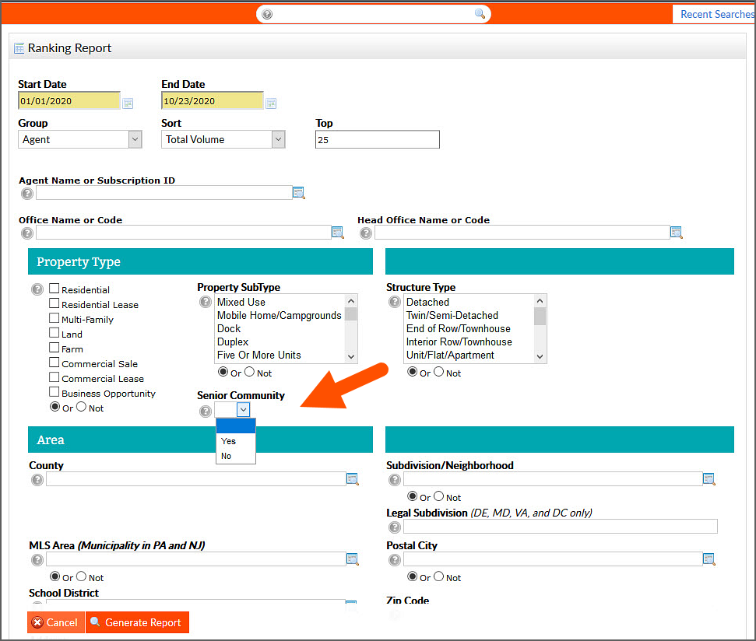Select Mixed Use in Property SubType list
This screenshot has width=756, height=641.
280,302
